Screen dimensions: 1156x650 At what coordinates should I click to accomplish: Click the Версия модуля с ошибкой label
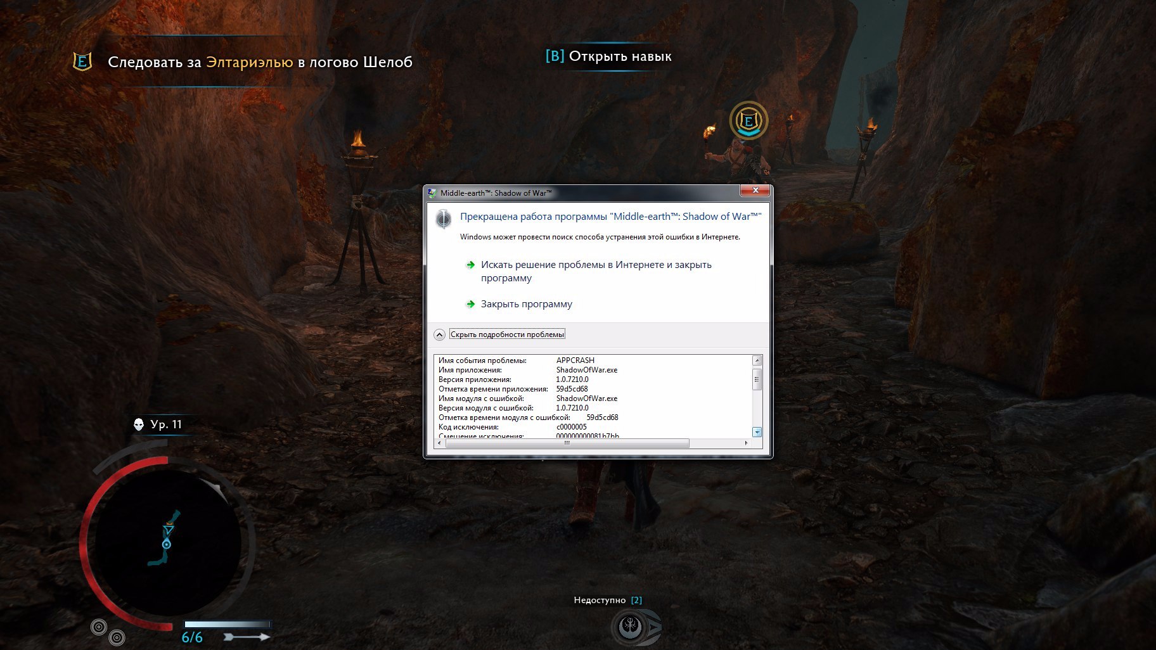tap(486, 408)
